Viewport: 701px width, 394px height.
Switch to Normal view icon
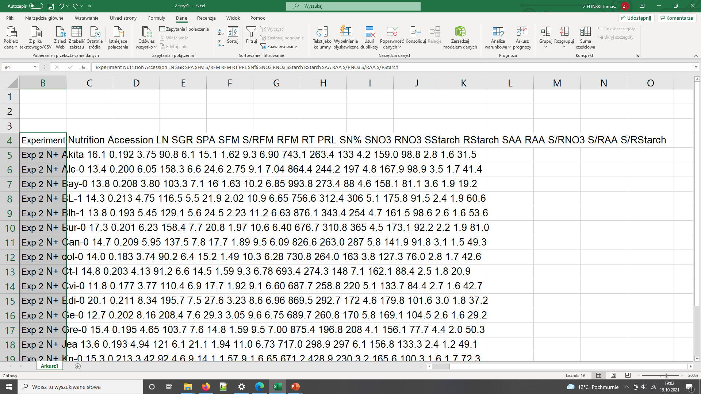pos(599,375)
